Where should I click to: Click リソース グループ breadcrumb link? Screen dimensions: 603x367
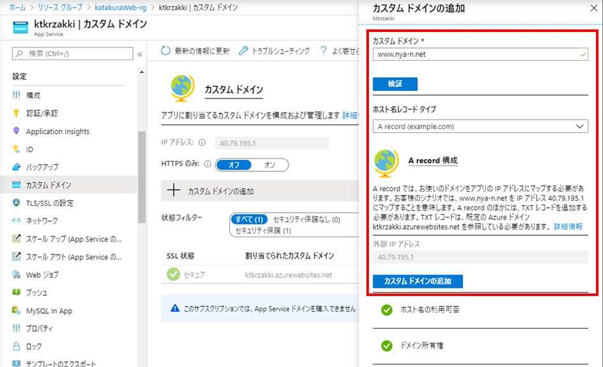60,7
